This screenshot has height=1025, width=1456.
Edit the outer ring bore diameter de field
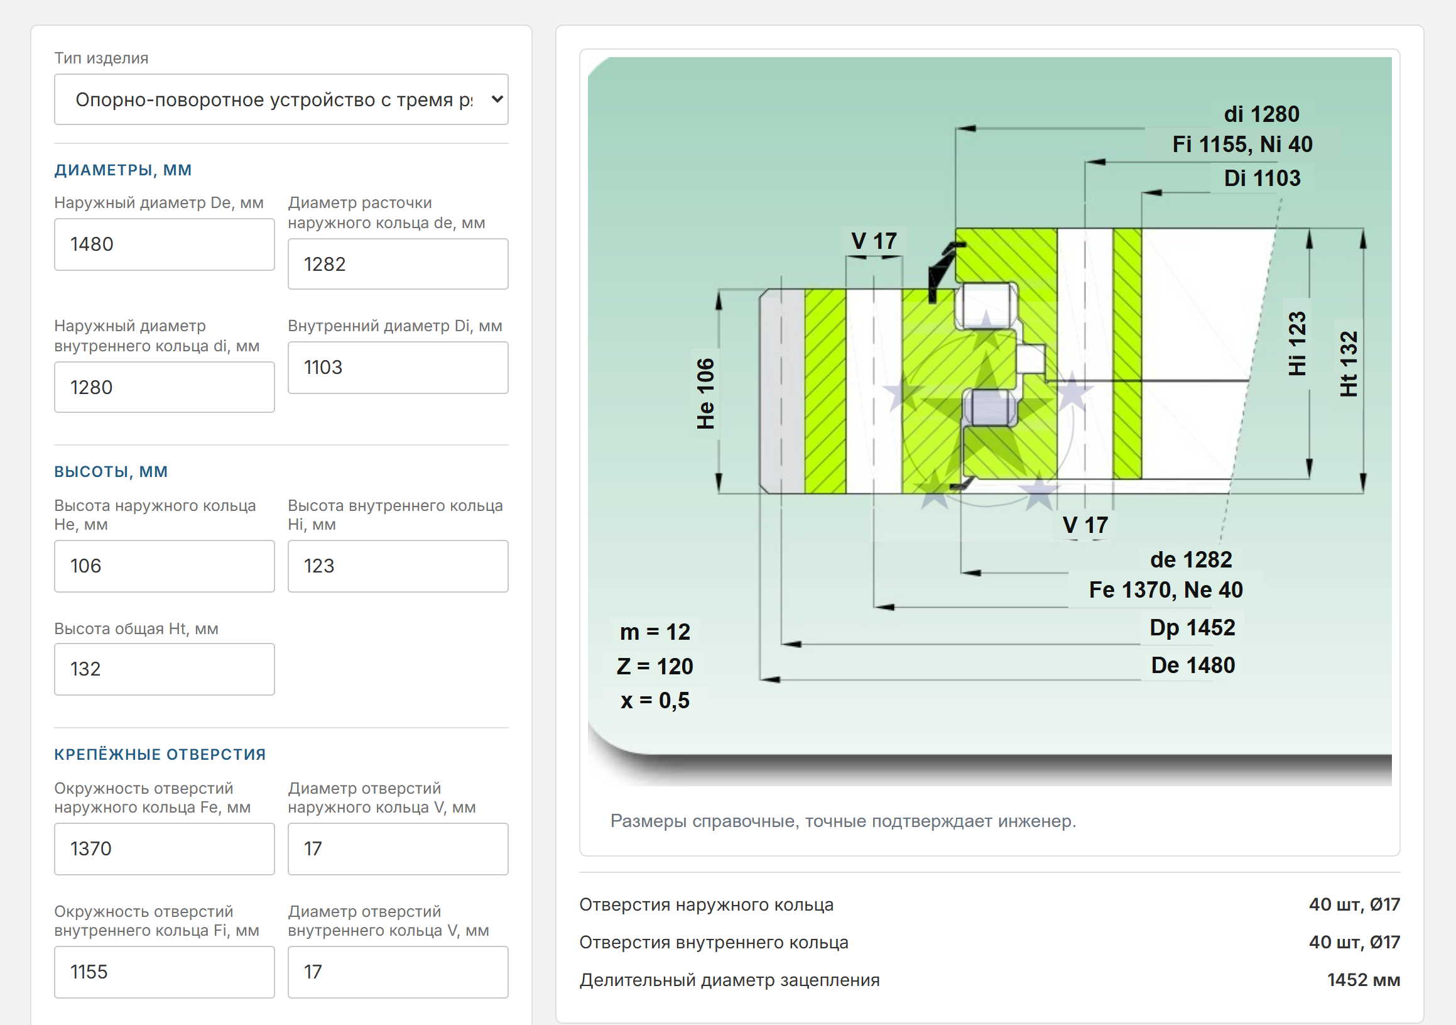pyautogui.click(x=398, y=264)
